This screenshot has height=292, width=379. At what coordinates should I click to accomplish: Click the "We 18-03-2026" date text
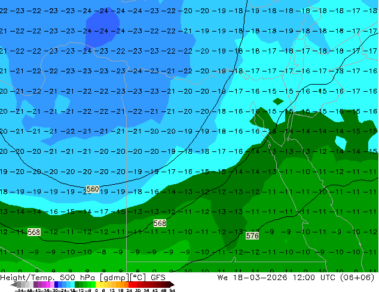coord(252,278)
